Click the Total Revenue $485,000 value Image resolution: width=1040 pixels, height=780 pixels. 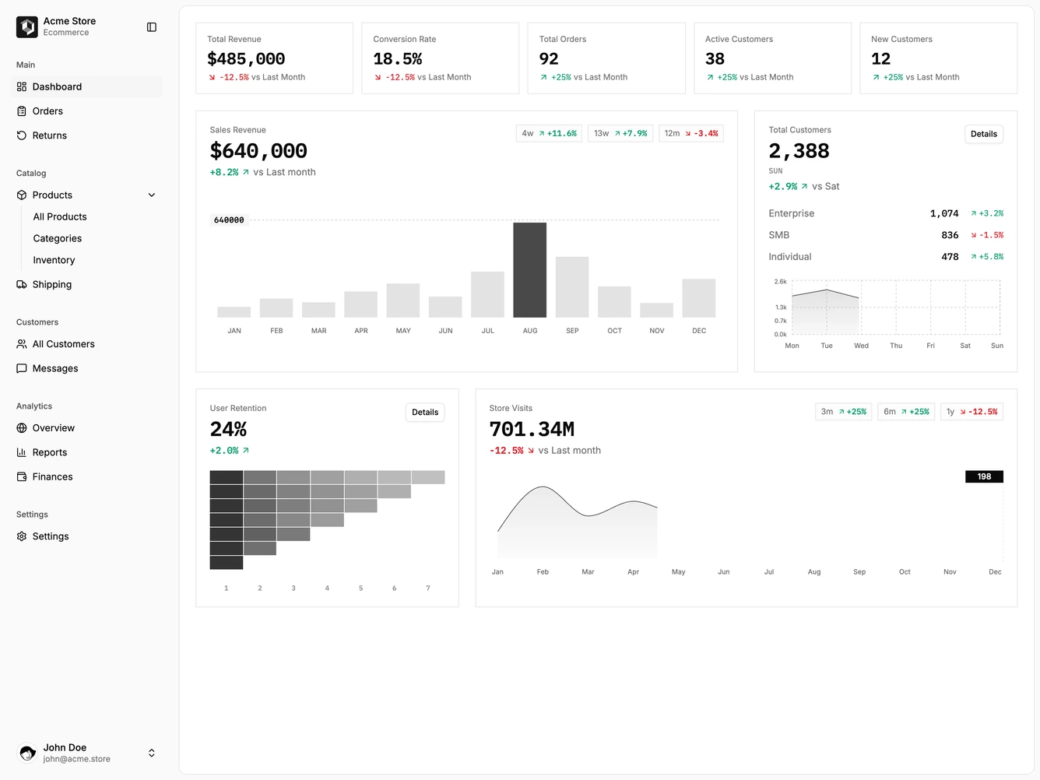coord(246,59)
